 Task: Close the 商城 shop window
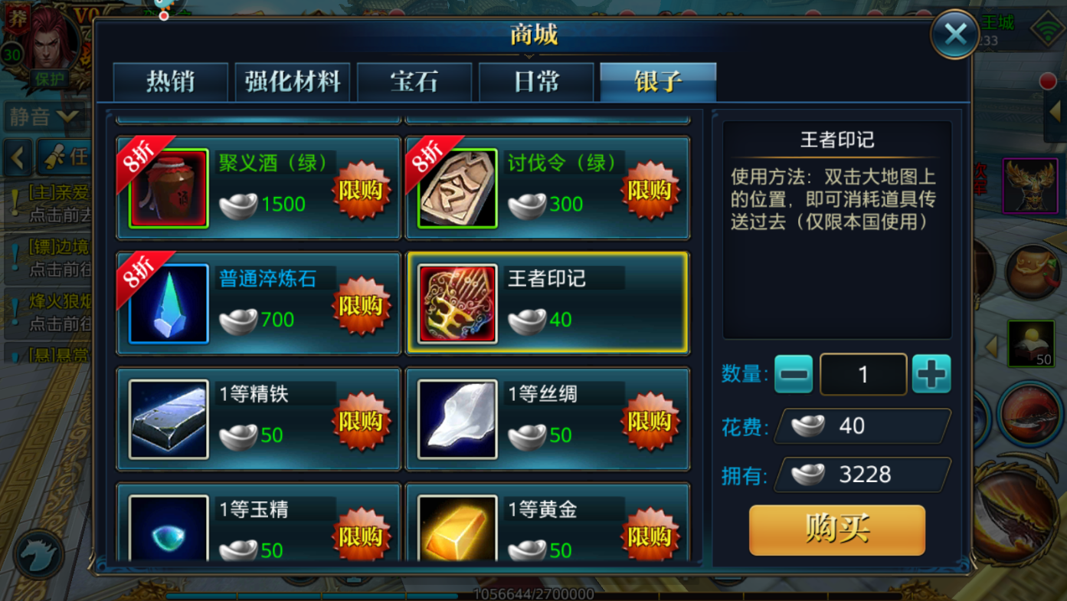coord(955,34)
